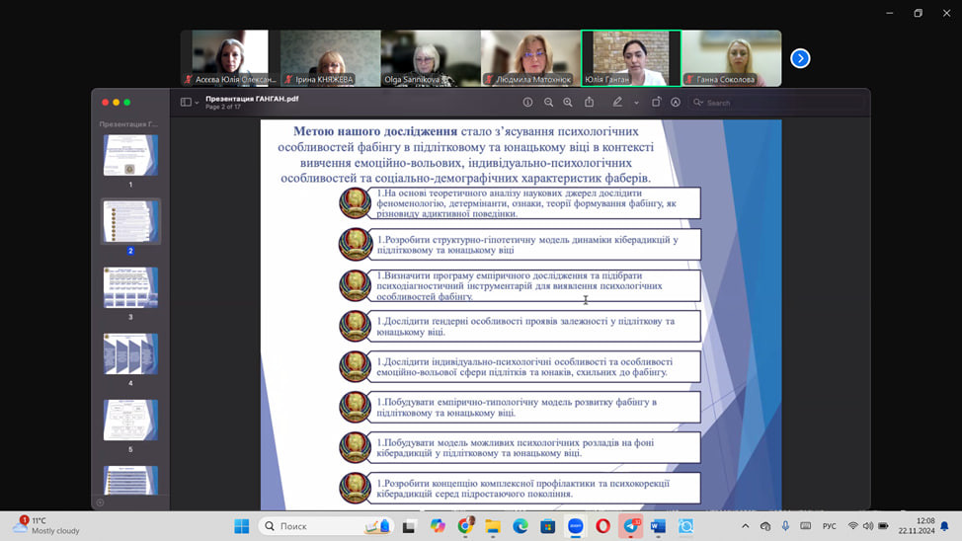Screen dimensions: 962x541
Task: Open the Wi-Fi network tray icon
Action: [x=852, y=526]
